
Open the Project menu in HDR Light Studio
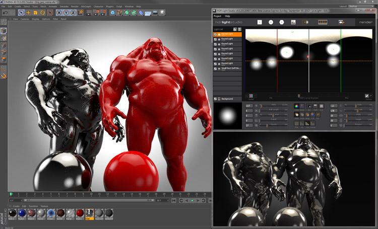218,16
